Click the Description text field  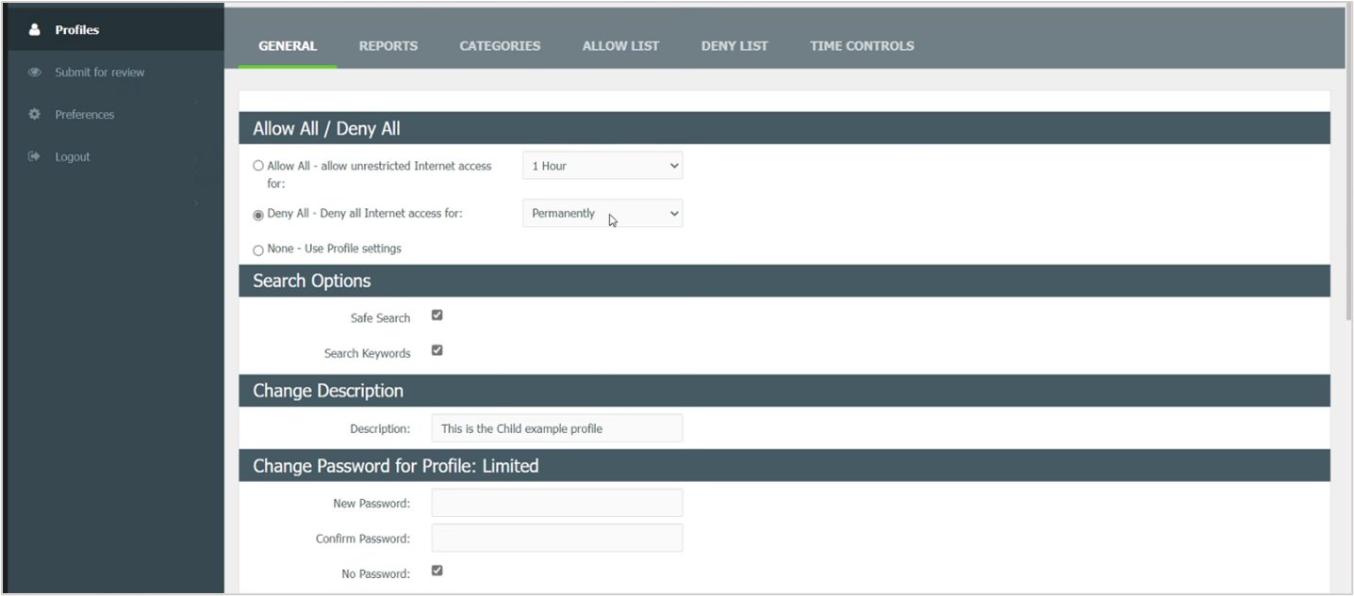coord(557,428)
